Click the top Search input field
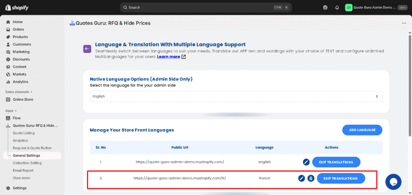 click(205, 8)
